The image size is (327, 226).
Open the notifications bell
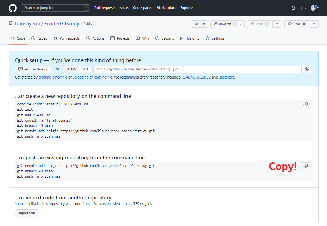tap(293, 8)
